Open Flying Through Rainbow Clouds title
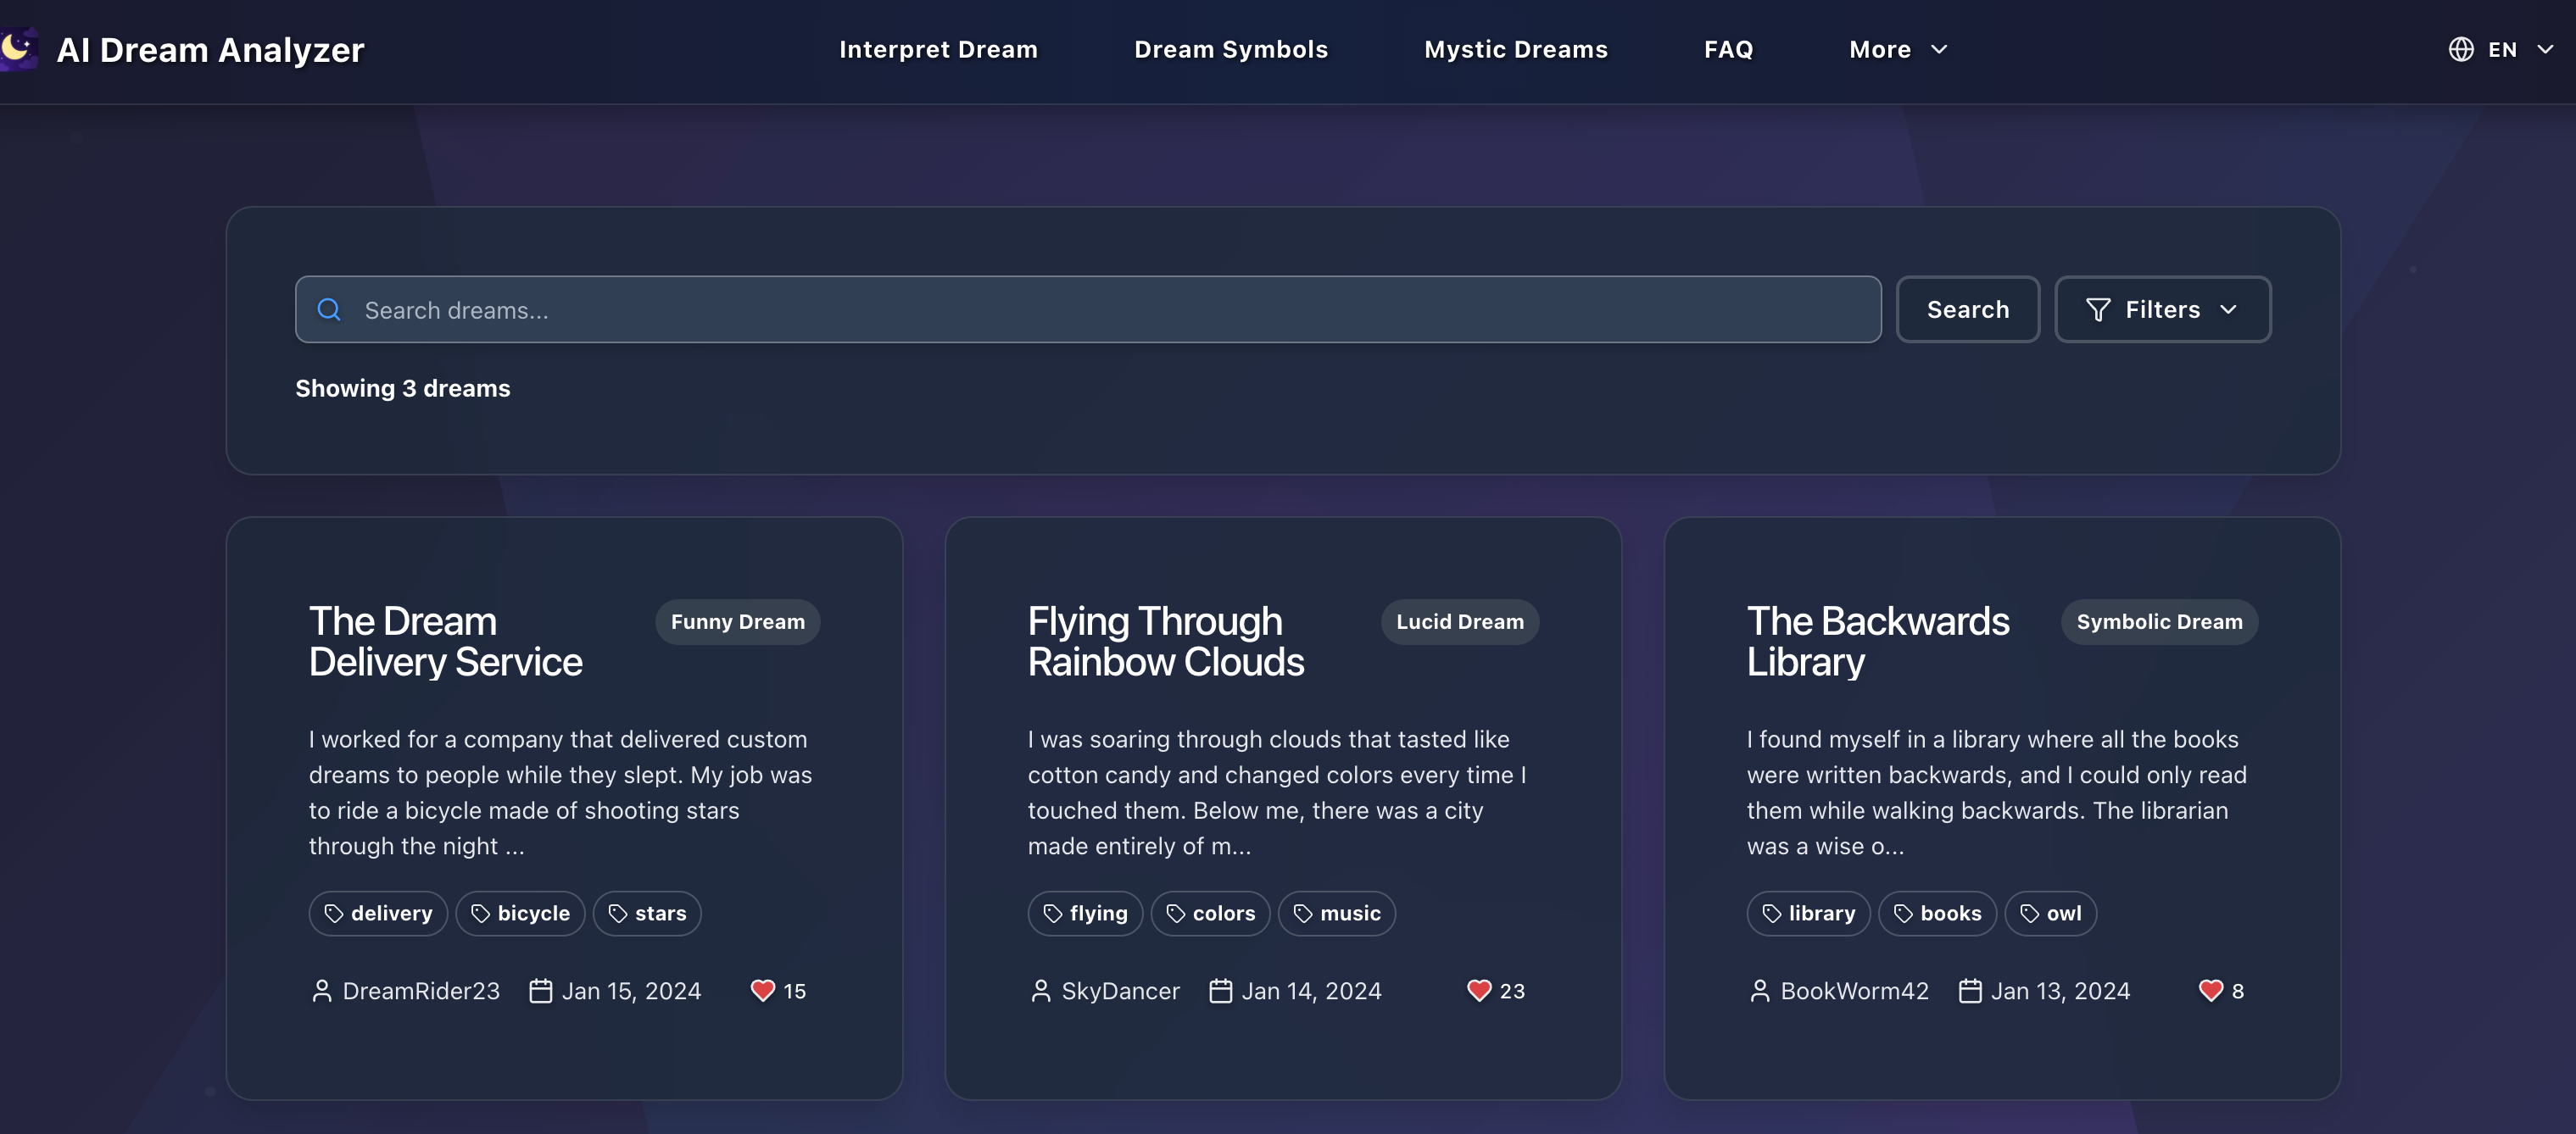This screenshot has height=1134, width=2576. click(1166, 642)
